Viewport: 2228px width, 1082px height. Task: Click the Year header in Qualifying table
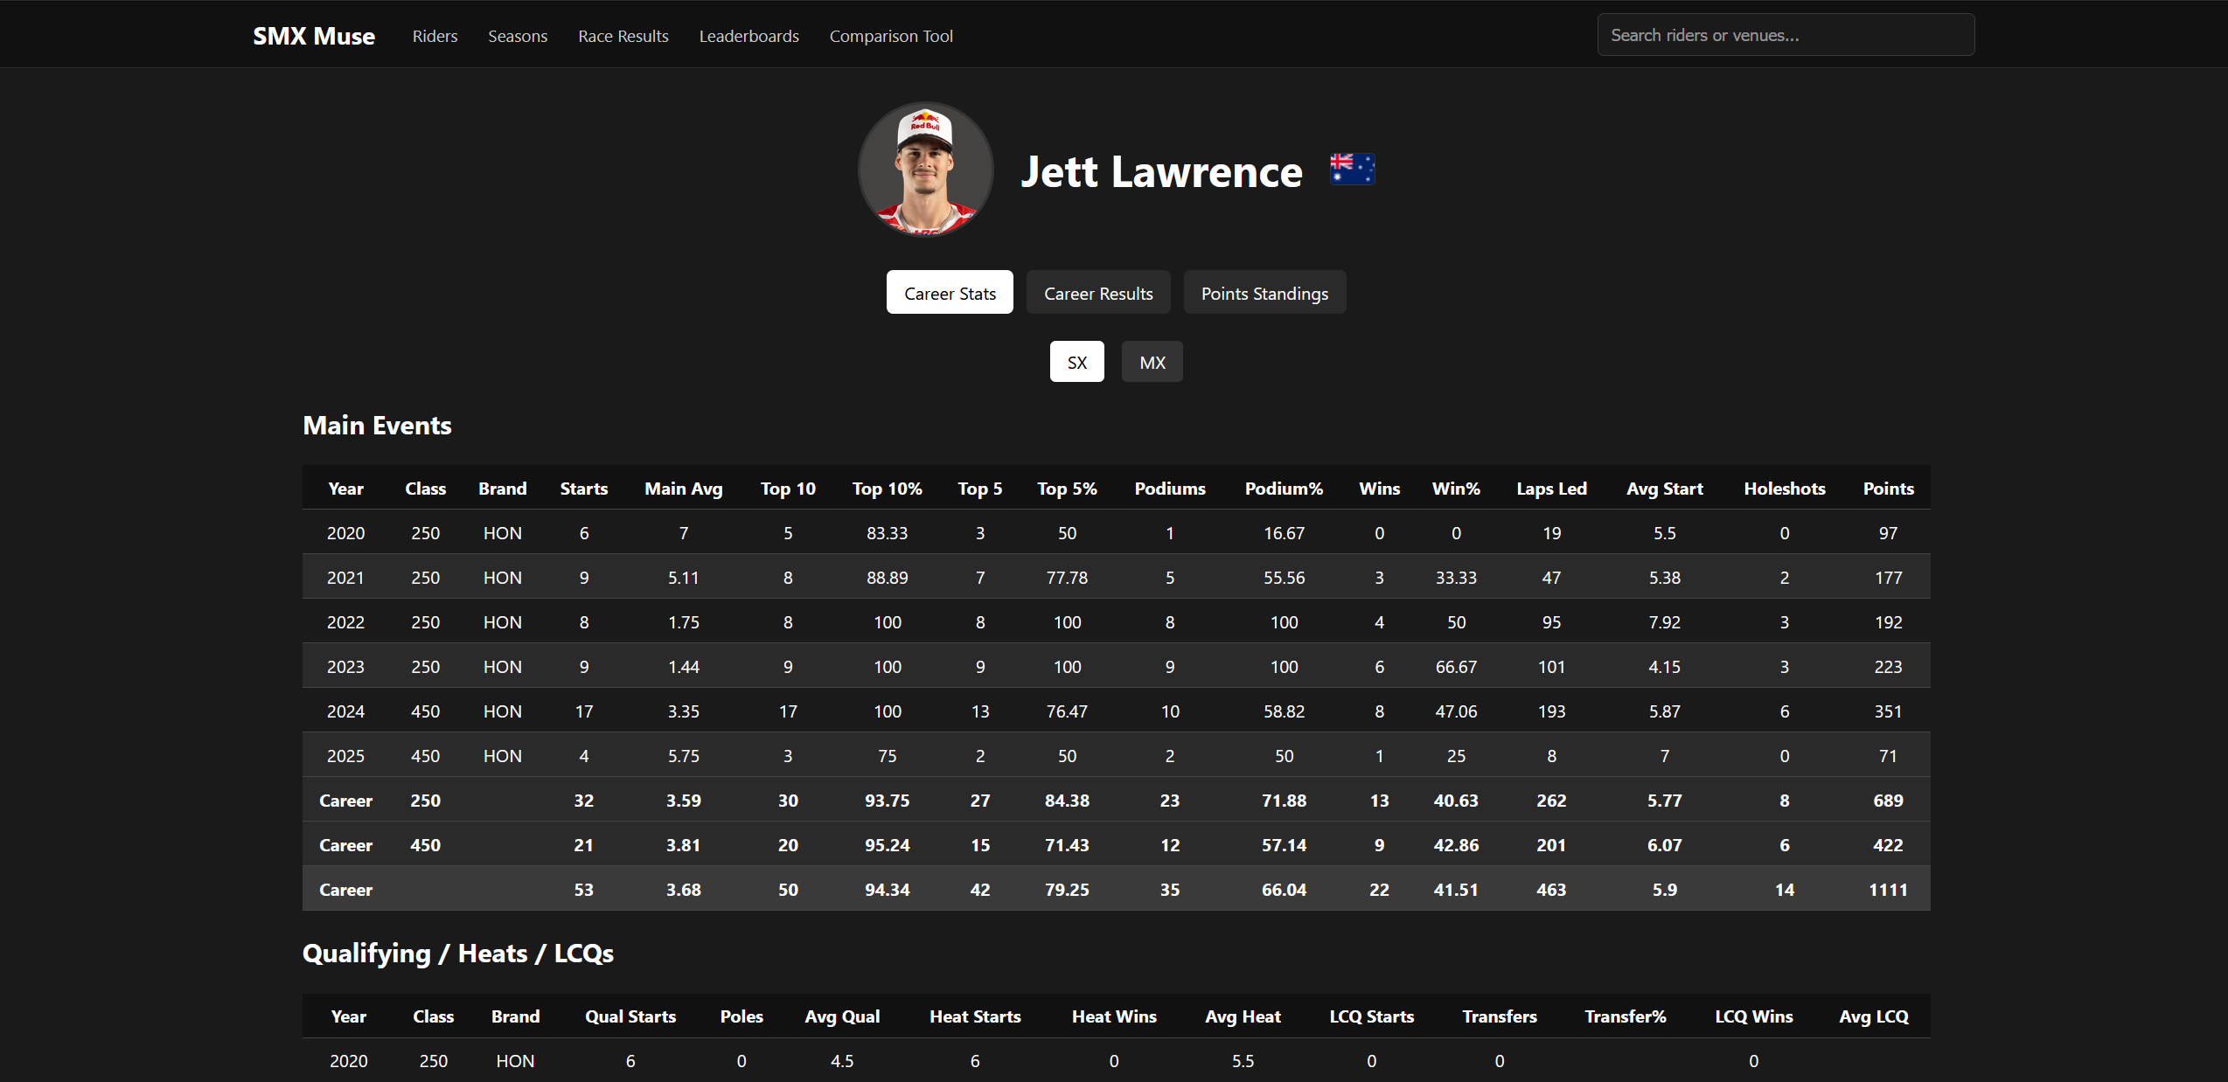pyautogui.click(x=348, y=1016)
